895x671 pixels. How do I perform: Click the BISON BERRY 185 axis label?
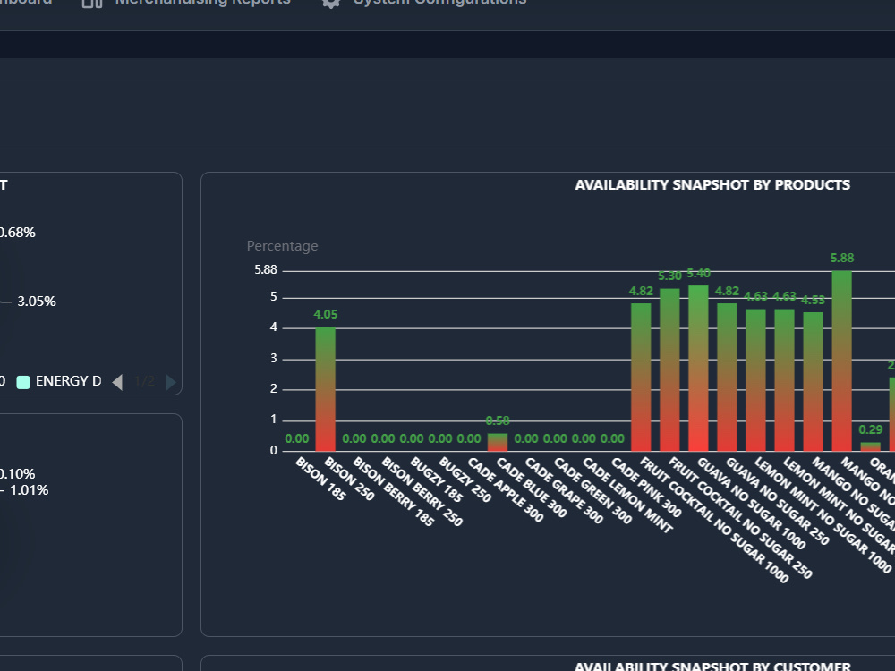(x=393, y=490)
